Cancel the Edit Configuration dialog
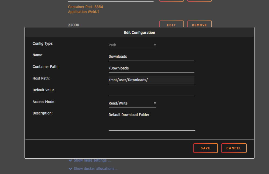Viewport: 269px width, 174px height. pyautogui.click(x=234, y=148)
